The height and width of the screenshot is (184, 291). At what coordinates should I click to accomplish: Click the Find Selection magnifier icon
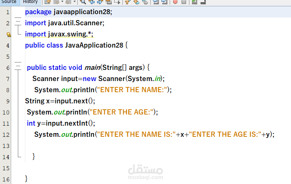pos(83,2)
